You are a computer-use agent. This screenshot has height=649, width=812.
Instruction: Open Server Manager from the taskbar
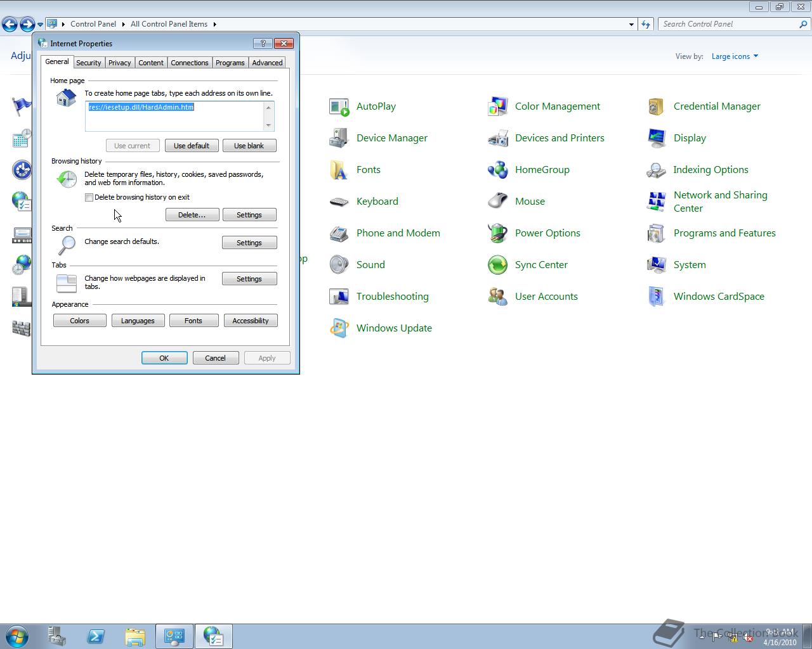click(56, 636)
